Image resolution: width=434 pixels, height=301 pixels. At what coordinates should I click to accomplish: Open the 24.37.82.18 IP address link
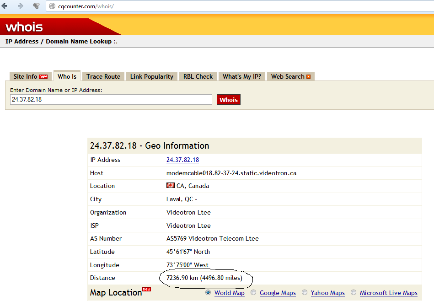pyautogui.click(x=182, y=160)
